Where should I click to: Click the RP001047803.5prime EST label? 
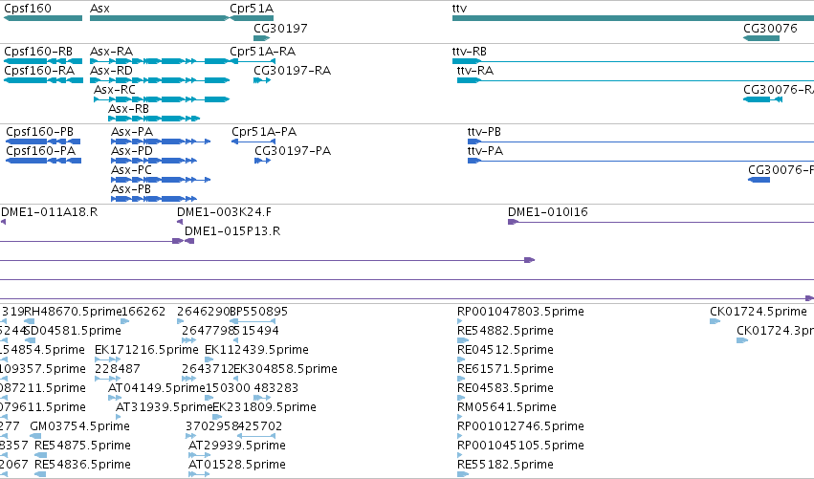[520, 312]
